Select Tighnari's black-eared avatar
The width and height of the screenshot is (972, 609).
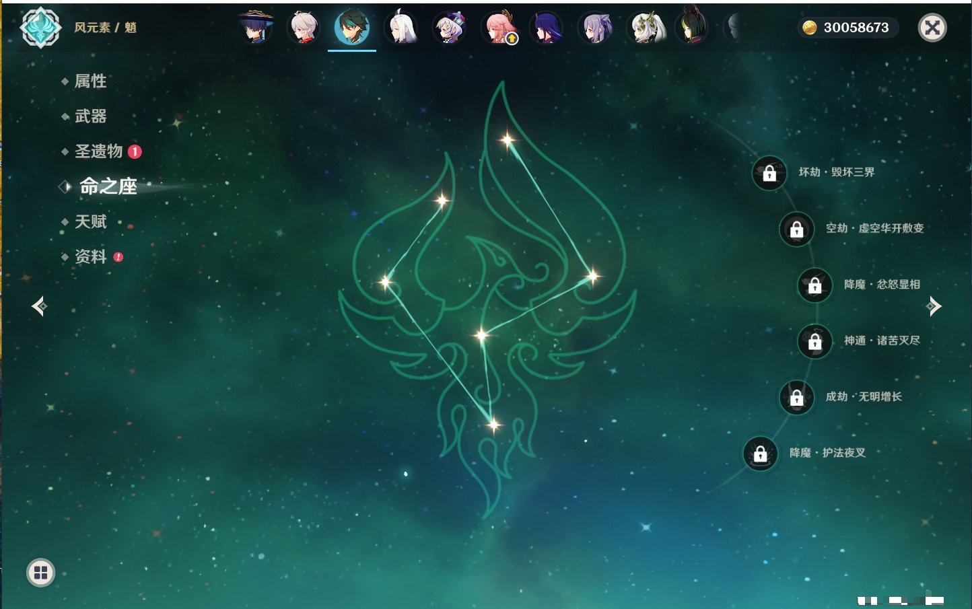point(693,28)
